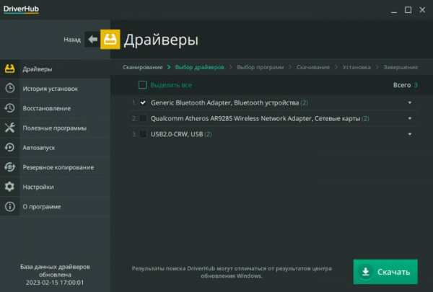Viewport: 433px width, 292px height.
Task: Click the download arrow icon on Скачать
Action: pos(366,272)
